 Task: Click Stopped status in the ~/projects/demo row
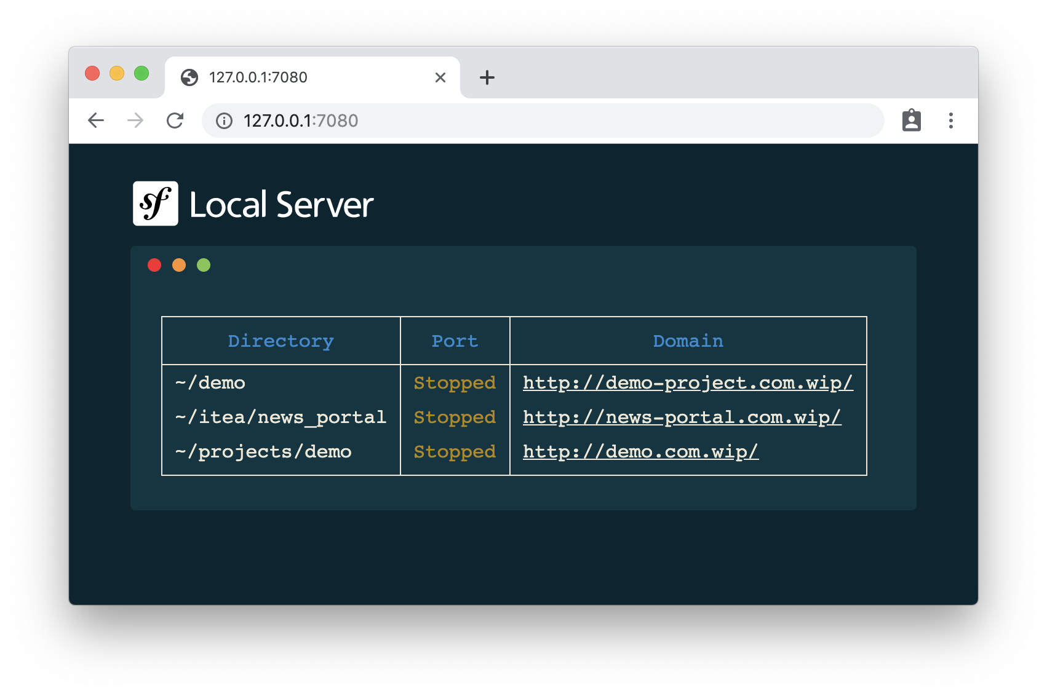point(455,452)
